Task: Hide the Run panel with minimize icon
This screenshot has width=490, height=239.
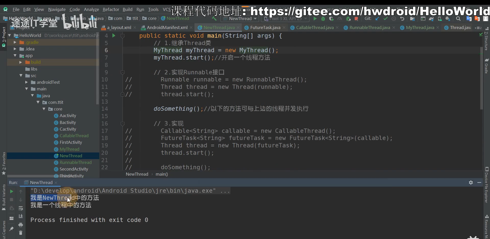Action: click(479, 182)
